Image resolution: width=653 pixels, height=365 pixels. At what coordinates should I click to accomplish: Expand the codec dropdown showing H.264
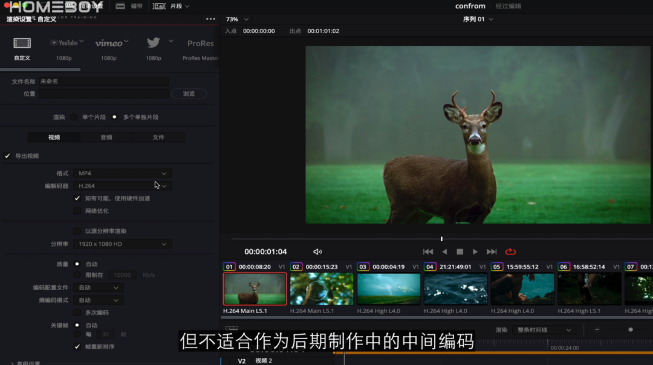(122, 186)
